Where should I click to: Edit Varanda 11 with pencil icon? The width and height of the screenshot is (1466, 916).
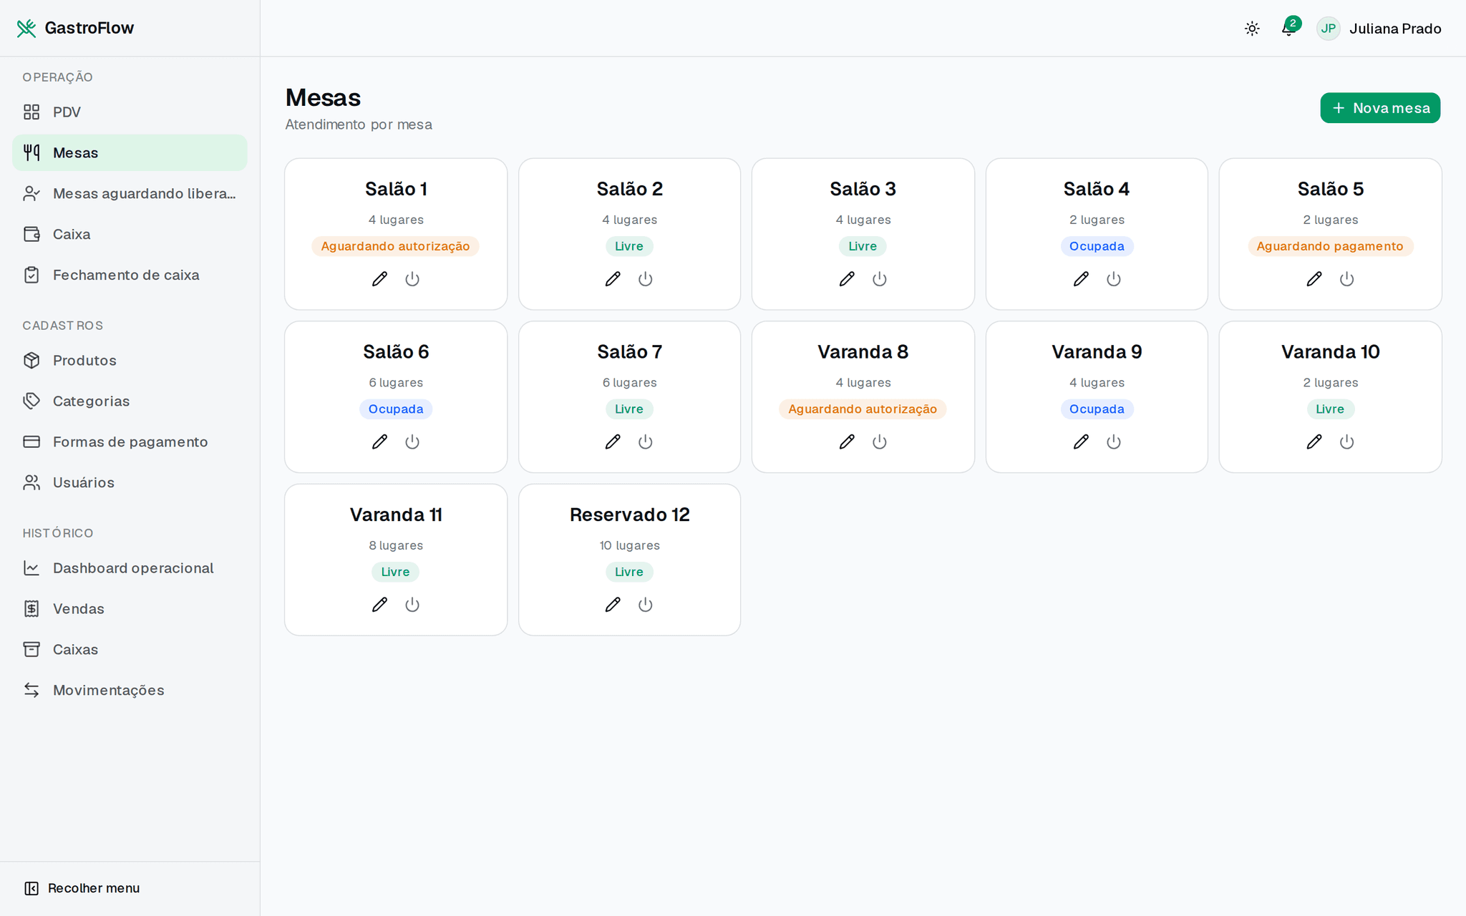(379, 605)
